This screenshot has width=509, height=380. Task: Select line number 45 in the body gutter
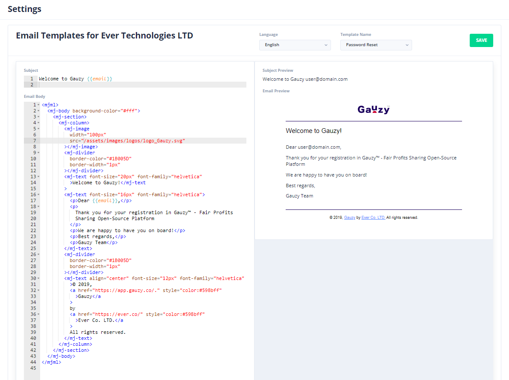33,368
